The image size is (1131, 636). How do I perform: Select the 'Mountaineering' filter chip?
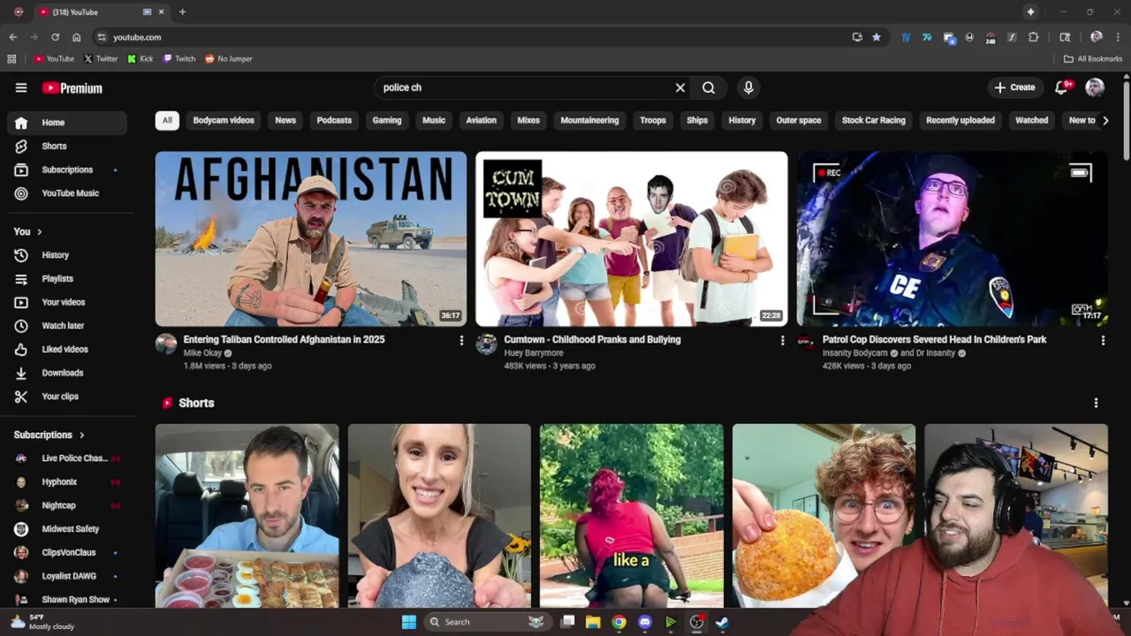[x=589, y=120]
